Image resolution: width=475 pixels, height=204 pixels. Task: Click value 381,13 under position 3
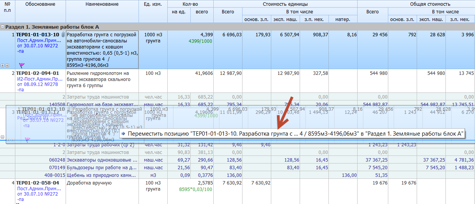(205, 152)
